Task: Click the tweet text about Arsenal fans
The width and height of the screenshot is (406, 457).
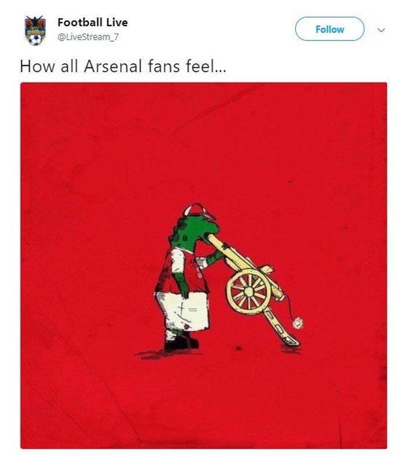Action: pos(123,65)
